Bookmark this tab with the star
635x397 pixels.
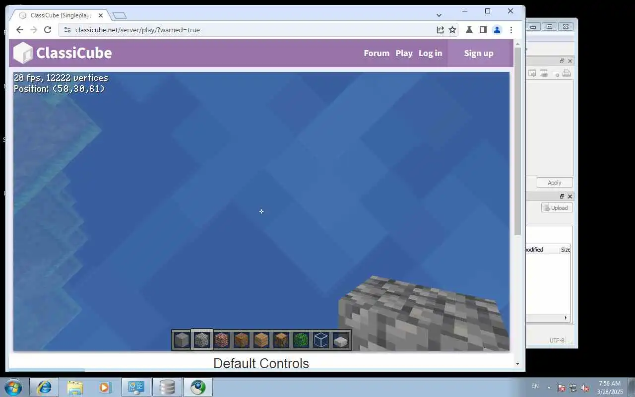pyautogui.click(x=452, y=30)
